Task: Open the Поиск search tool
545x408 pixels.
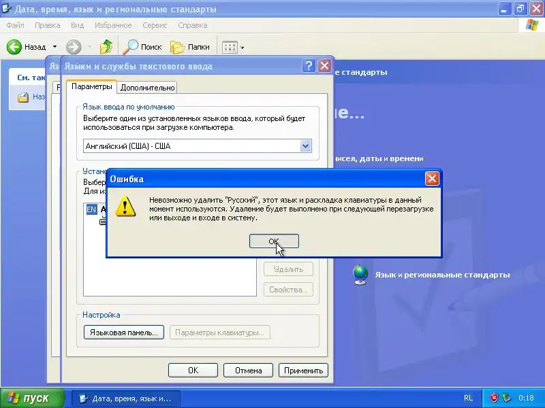Action: tap(142, 47)
